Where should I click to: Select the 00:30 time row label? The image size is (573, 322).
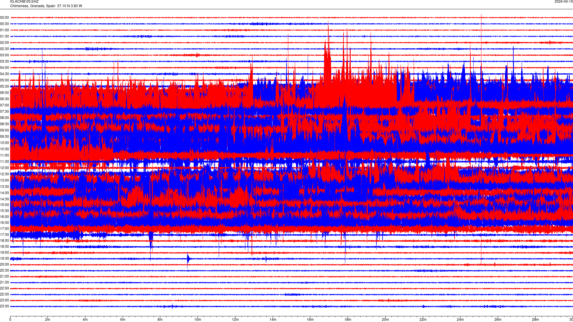click(4, 24)
